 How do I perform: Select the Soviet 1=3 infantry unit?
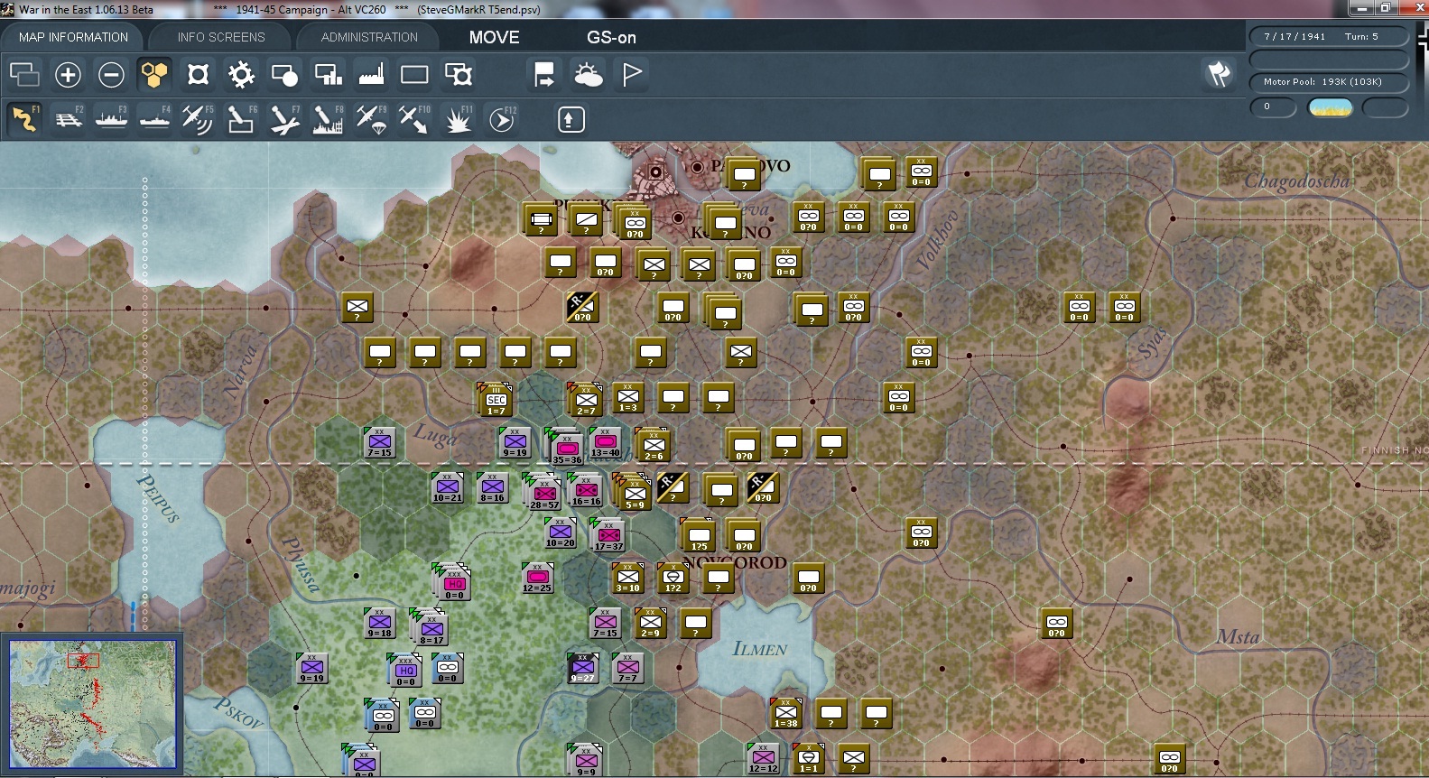[x=627, y=397]
